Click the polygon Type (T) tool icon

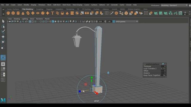pyautogui.click(x=53, y=13)
